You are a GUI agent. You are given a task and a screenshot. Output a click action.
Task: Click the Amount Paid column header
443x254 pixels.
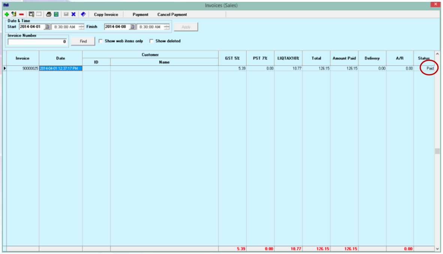point(344,58)
